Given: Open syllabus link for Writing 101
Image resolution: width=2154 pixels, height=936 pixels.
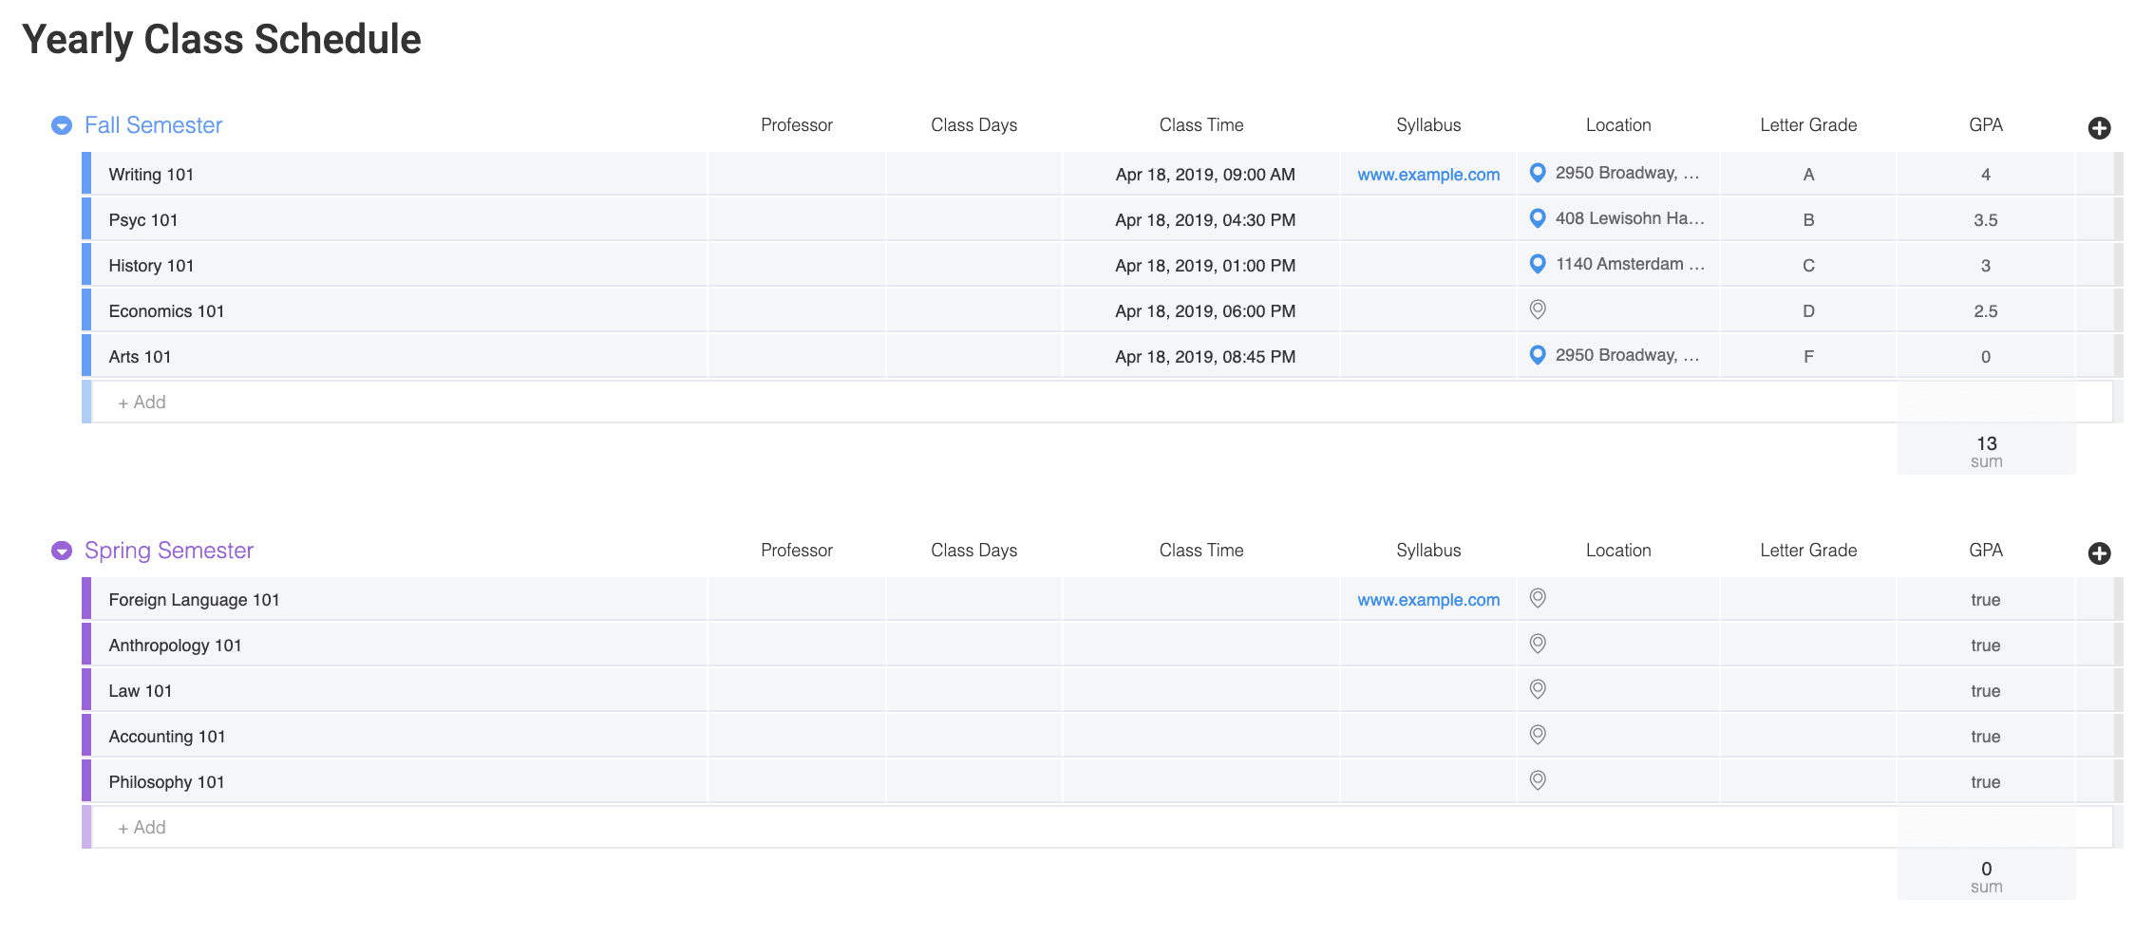Looking at the screenshot, I should tap(1428, 175).
